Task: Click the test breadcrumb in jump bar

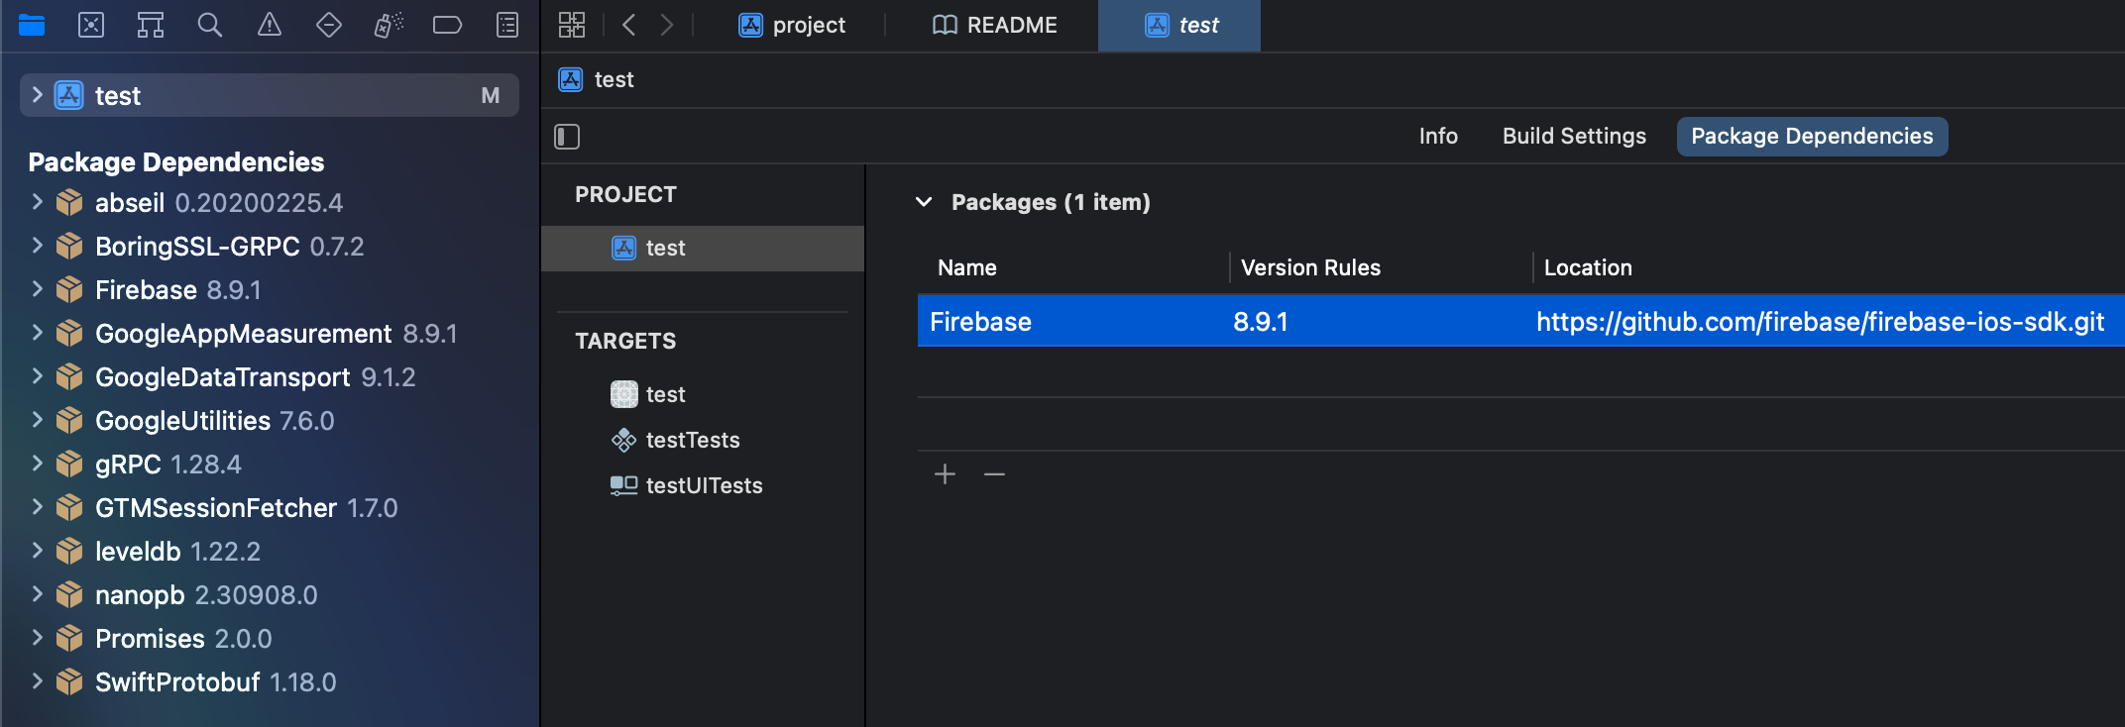Action: point(614,79)
